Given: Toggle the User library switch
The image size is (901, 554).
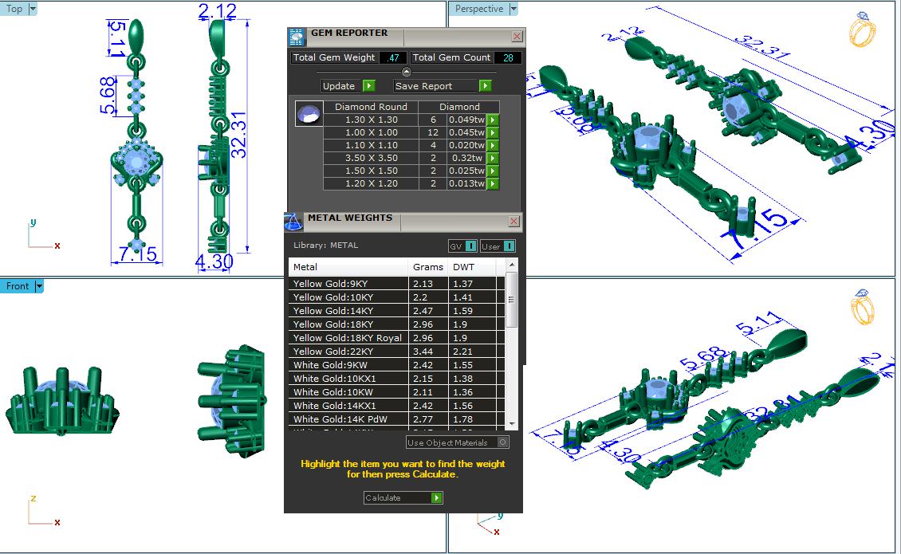Looking at the screenshot, I should click(x=508, y=246).
